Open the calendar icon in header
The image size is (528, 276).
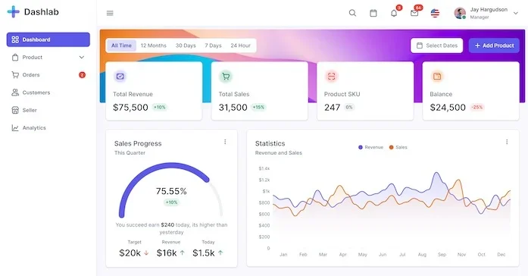pyautogui.click(x=373, y=13)
